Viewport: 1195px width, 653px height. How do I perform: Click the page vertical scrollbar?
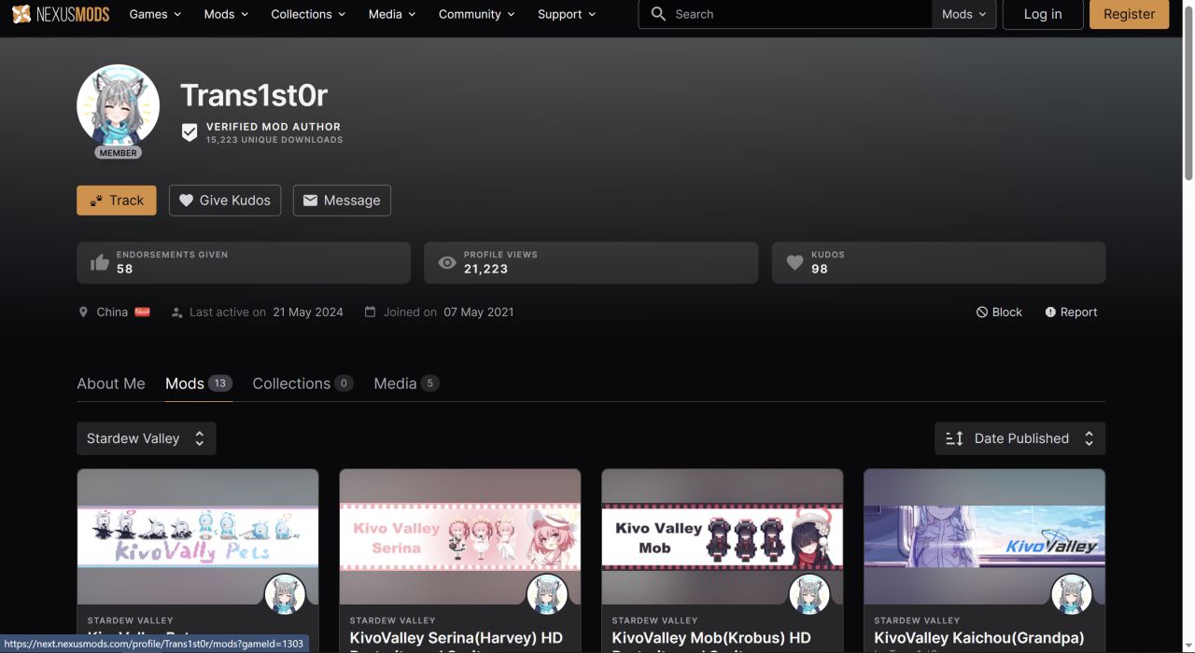(x=1188, y=93)
